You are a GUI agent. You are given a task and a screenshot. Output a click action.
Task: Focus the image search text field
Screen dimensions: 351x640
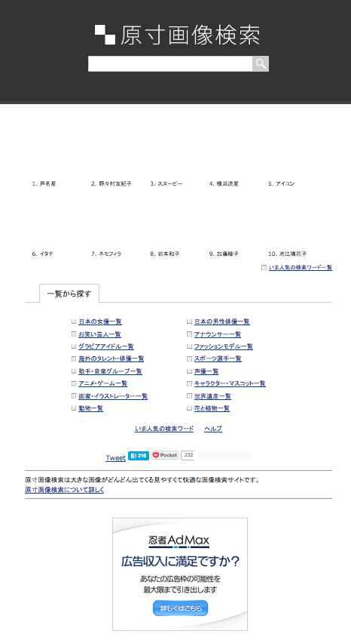[x=170, y=64]
